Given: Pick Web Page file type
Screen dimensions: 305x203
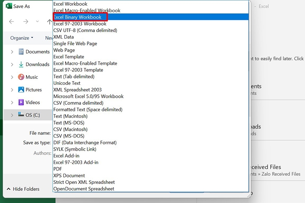Looking at the screenshot, I should coord(150,50).
